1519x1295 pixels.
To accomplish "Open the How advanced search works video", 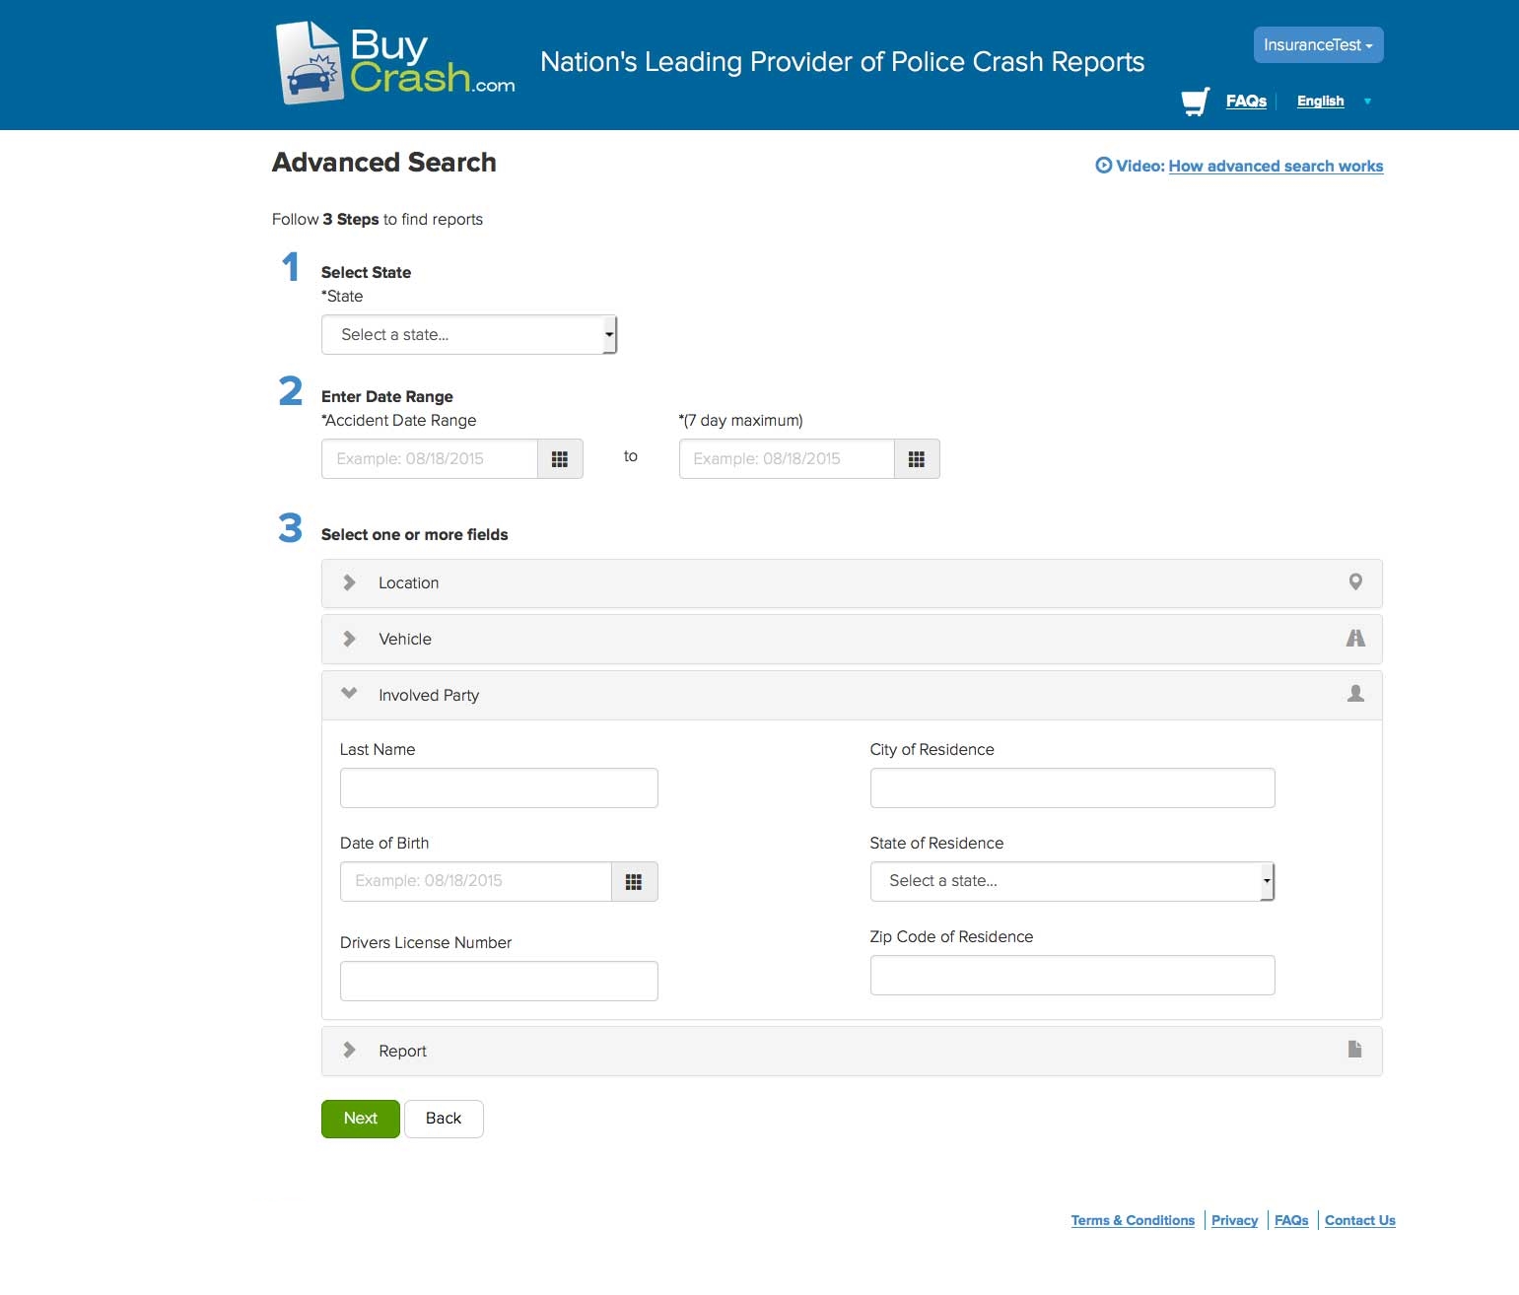I will (1275, 167).
